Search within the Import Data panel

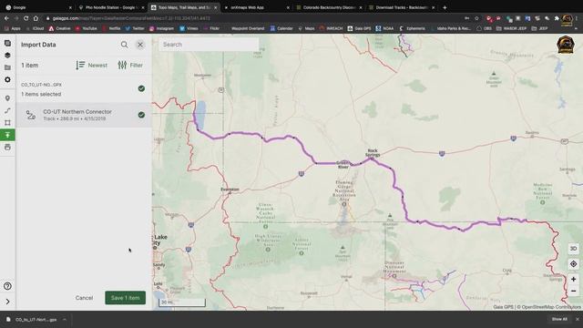[x=124, y=45]
